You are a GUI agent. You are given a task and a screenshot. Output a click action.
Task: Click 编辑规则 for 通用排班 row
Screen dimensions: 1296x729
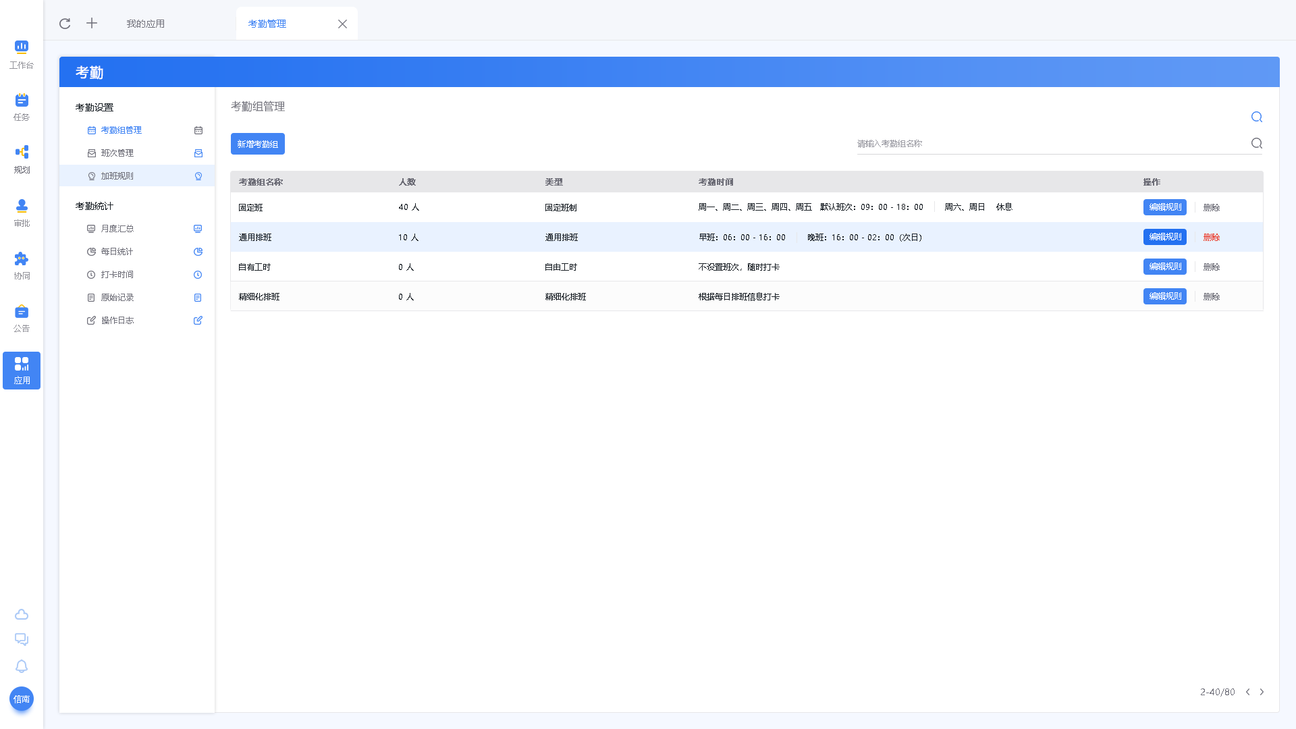pos(1165,237)
